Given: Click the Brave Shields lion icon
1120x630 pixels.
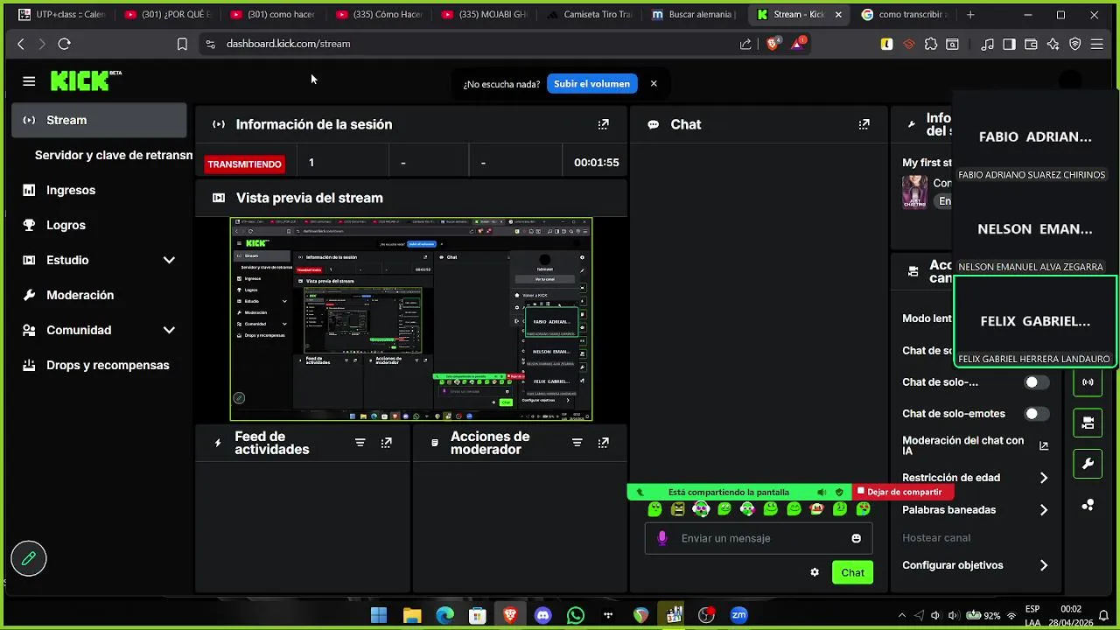Looking at the screenshot, I should pos(773,44).
